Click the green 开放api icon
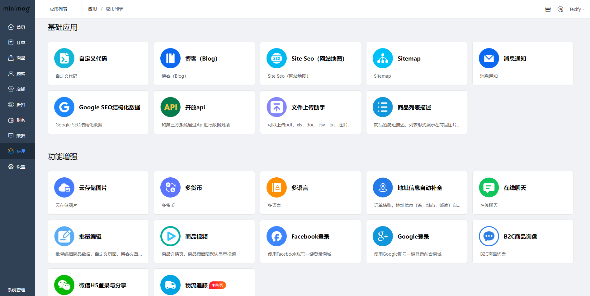The width and height of the screenshot is (590, 296). click(170, 107)
